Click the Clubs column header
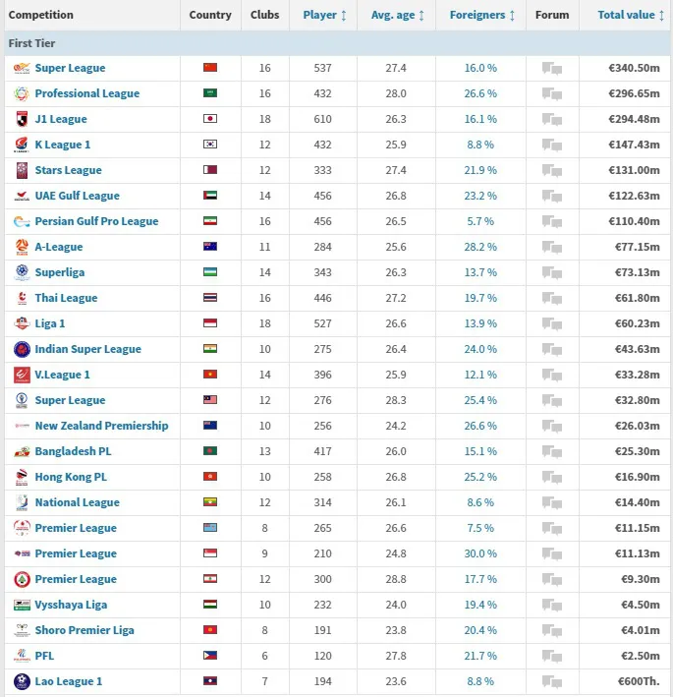673x697 pixels. click(264, 15)
